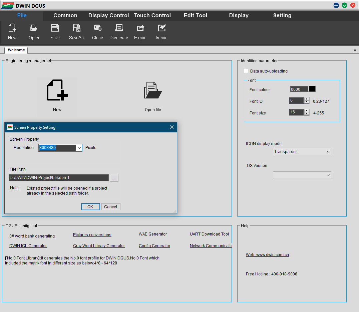Click the Font size number field
359x312 pixels.
point(297,112)
